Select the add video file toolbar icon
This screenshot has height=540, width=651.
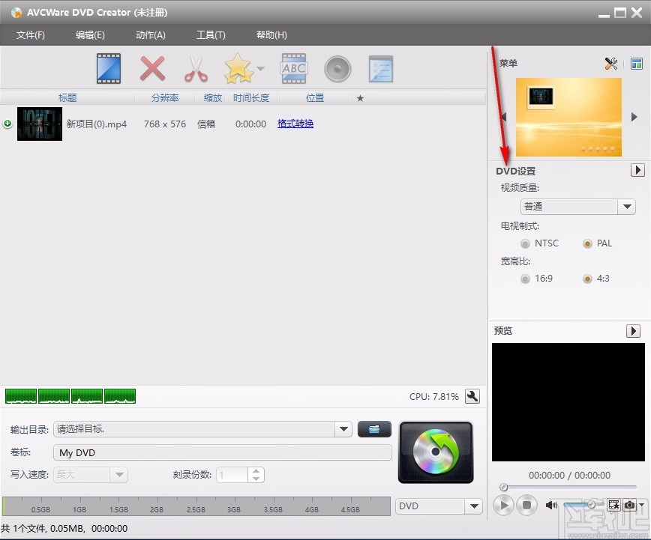pyautogui.click(x=108, y=68)
